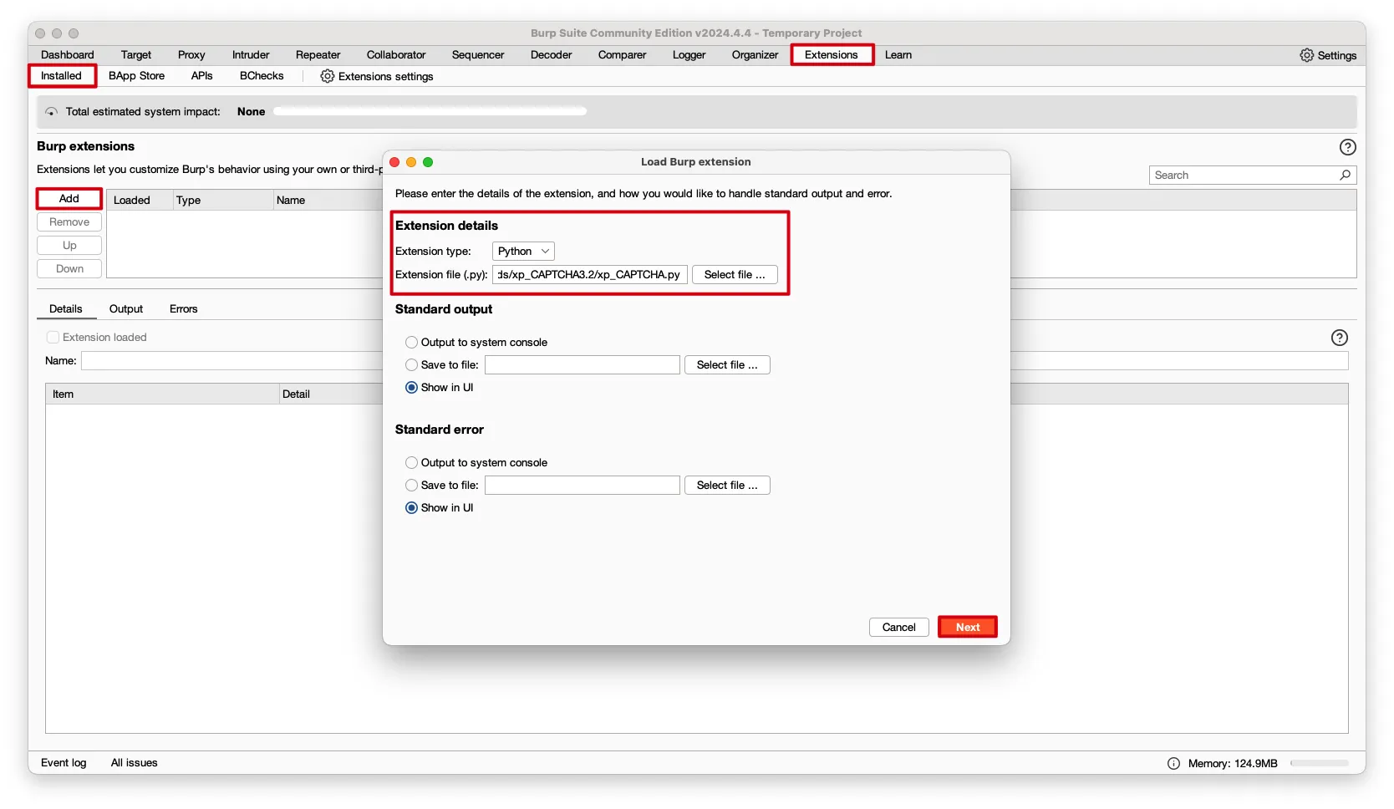1394x809 pixels.
Task: Select Standard output 'Show in UI' radio
Action: [411, 388]
